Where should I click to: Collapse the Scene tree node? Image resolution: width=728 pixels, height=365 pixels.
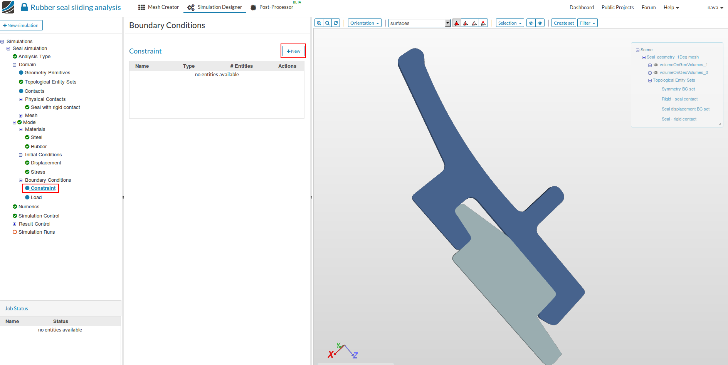pos(637,50)
